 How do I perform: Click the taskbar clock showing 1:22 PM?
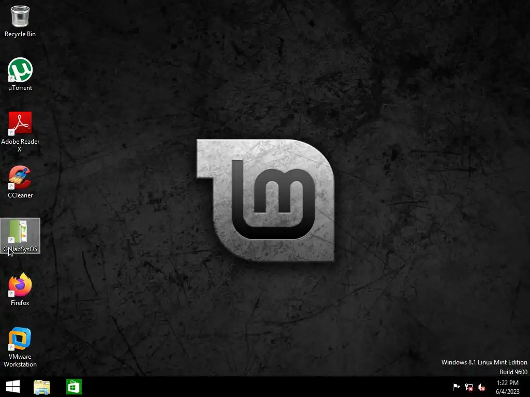point(507,387)
